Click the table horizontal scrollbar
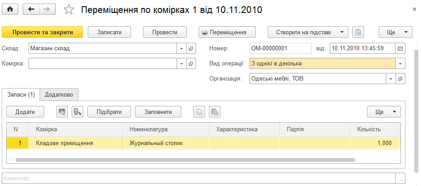Viewport: 421px width, 186px height. pyautogui.click(x=185, y=160)
